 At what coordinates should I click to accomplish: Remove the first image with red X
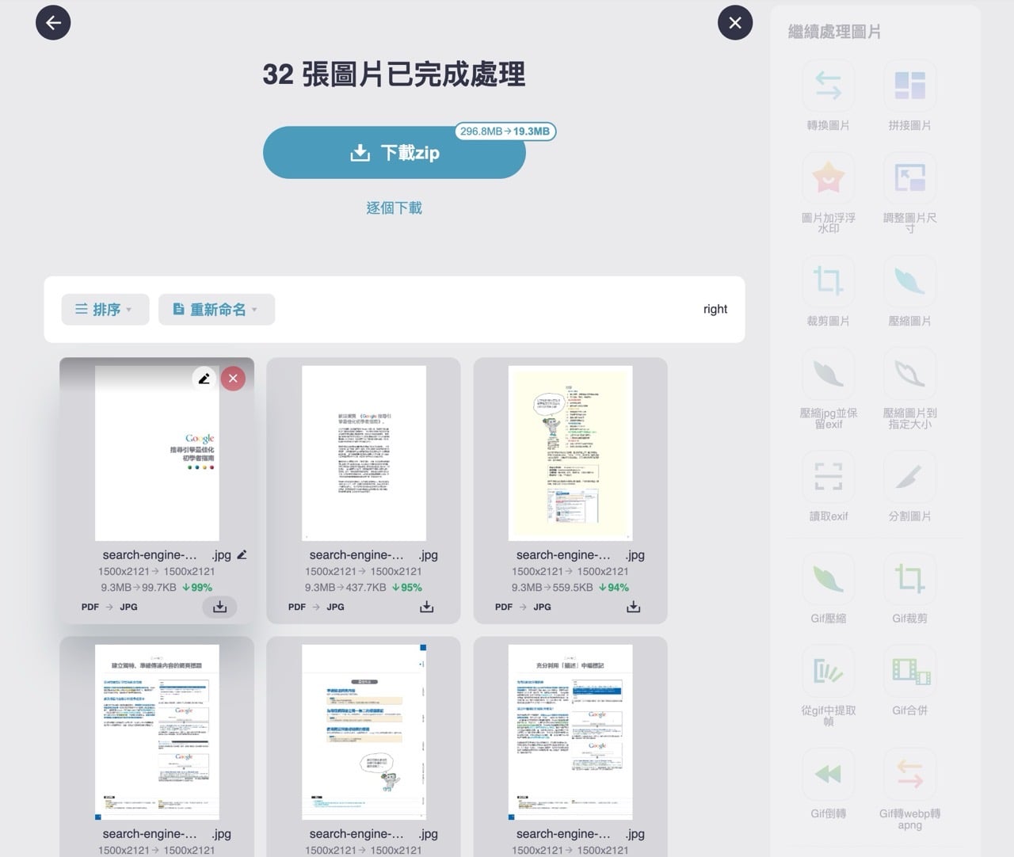[x=233, y=379]
